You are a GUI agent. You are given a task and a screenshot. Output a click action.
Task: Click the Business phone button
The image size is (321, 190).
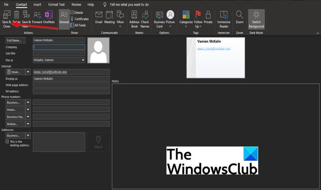tap(15, 103)
